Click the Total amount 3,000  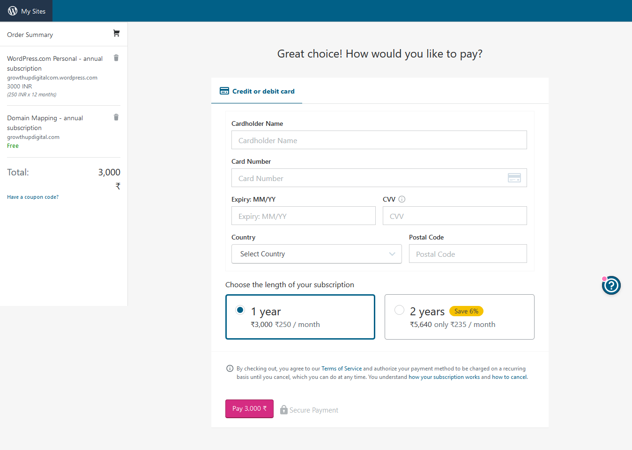coord(109,172)
